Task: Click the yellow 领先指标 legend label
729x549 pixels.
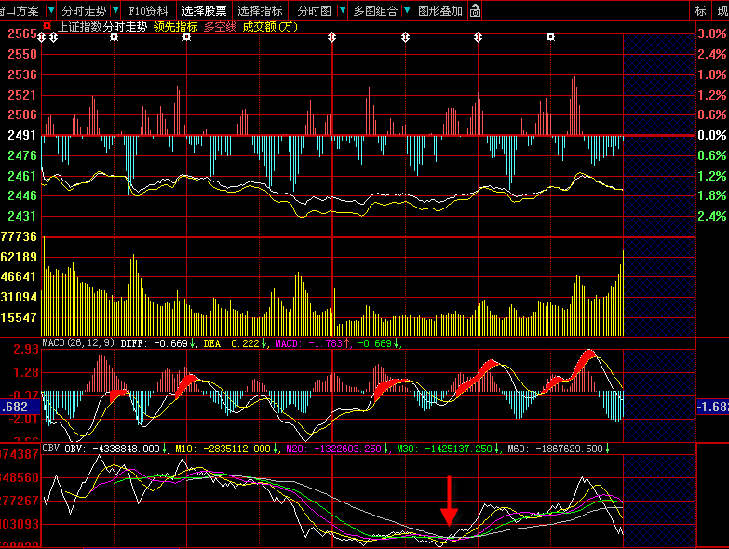Action: click(x=175, y=26)
